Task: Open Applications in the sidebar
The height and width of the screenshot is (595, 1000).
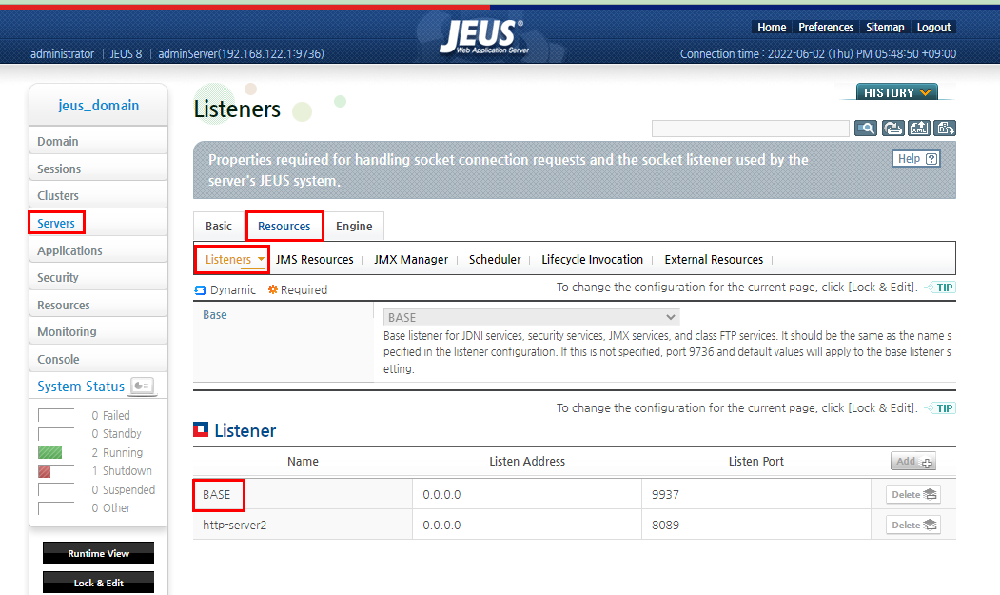Action: (x=98, y=250)
